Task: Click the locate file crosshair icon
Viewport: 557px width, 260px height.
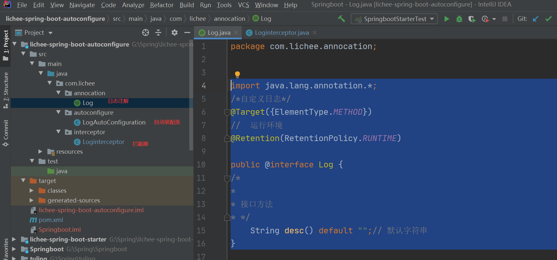Action: point(146,32)
